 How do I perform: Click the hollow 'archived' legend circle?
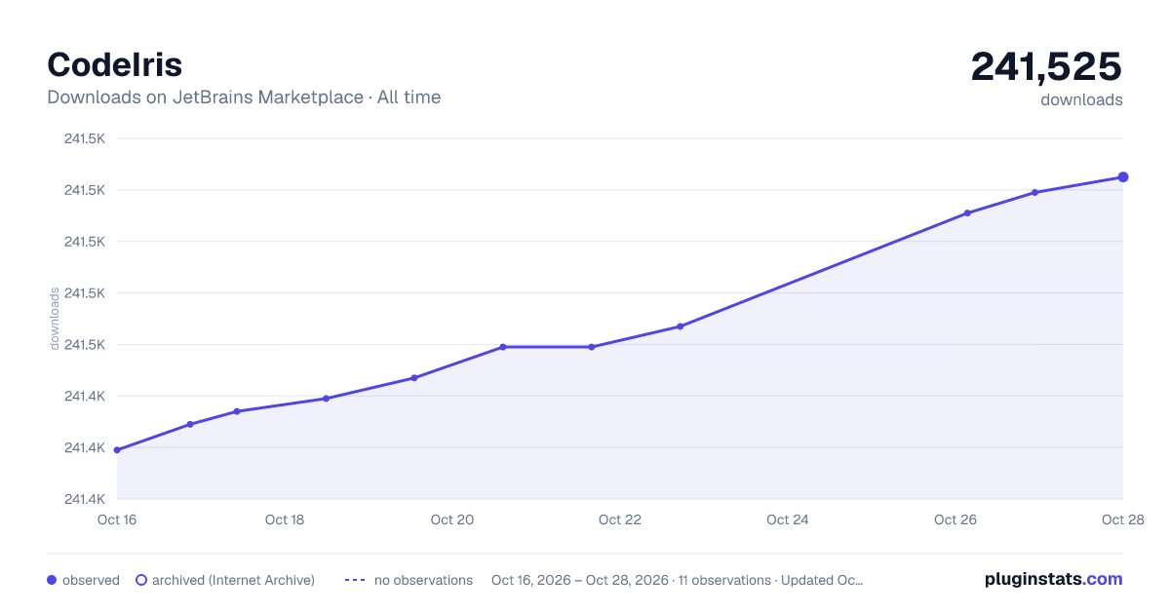point(141,580)
